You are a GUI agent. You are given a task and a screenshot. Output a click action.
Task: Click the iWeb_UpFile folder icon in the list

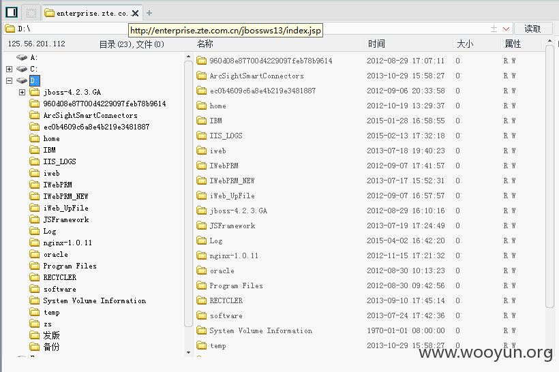click(x=201, y=196)
